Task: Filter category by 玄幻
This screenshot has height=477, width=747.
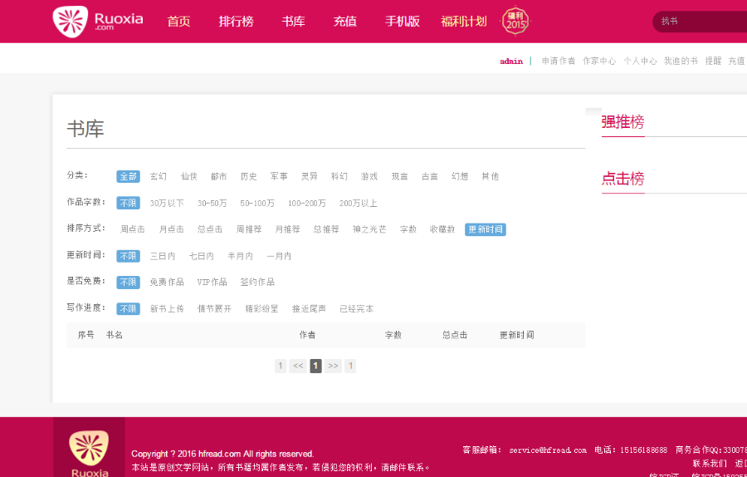Action: click(159, 176)
